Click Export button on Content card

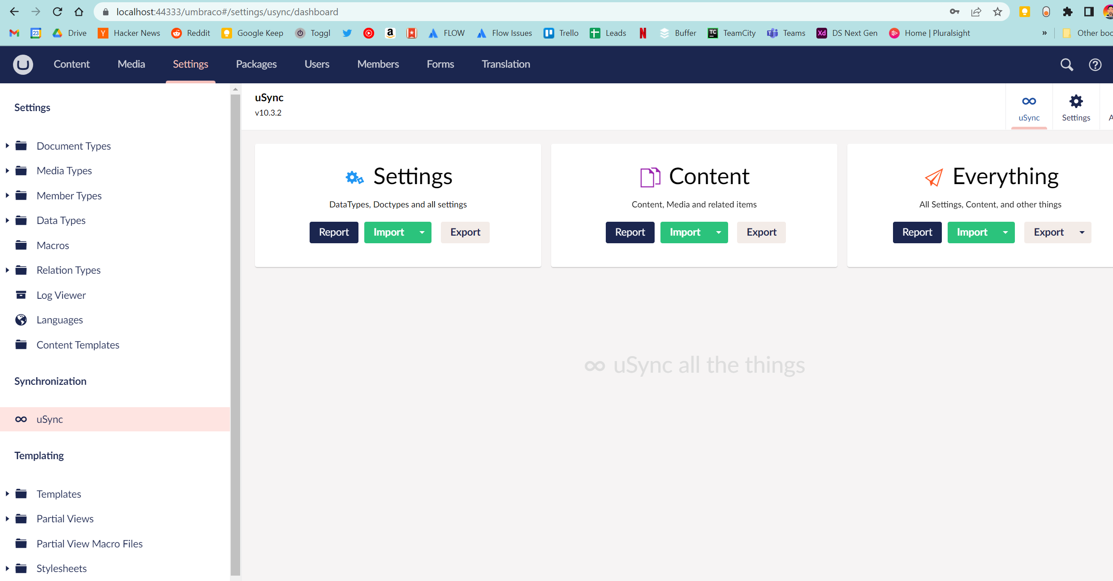761,232
